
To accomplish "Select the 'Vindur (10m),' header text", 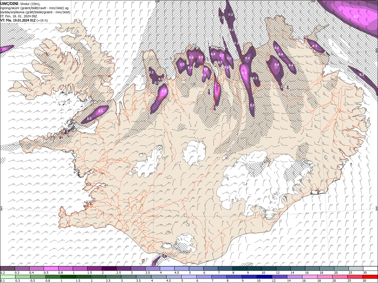I will (30, 4).
